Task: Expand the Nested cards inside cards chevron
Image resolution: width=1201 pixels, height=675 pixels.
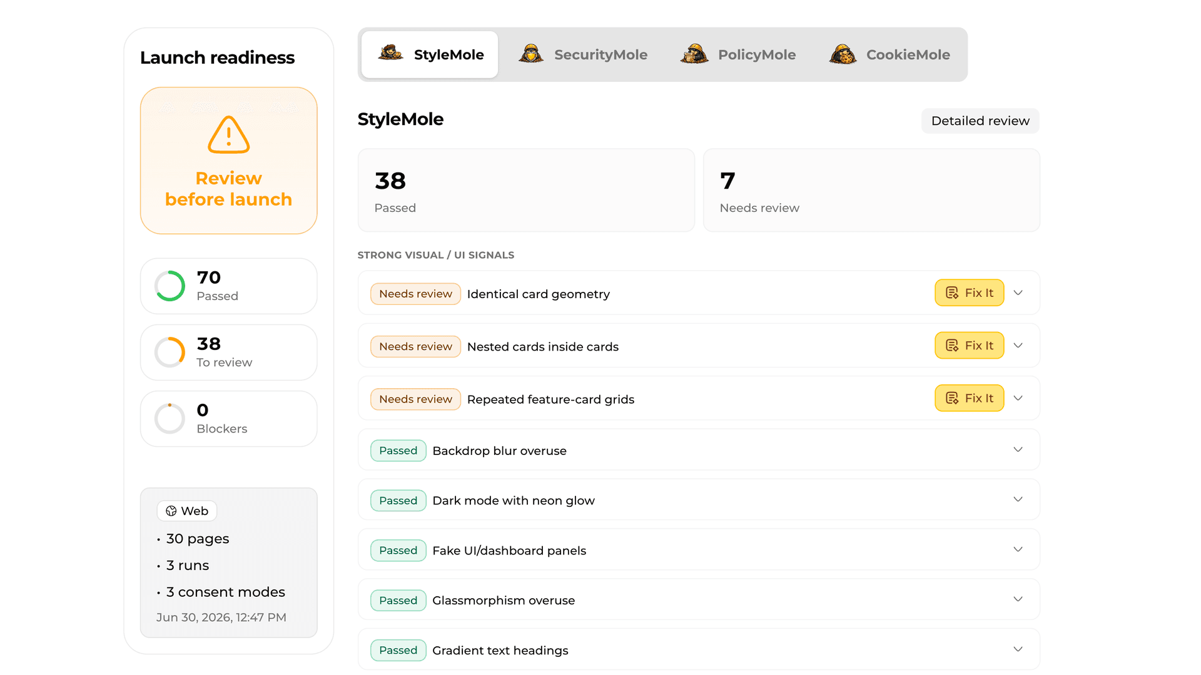Action: point(1018,345)
